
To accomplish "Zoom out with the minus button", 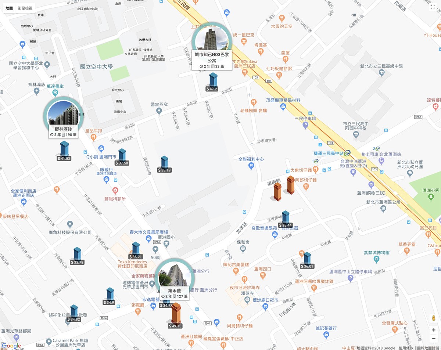I will [434, 338].
